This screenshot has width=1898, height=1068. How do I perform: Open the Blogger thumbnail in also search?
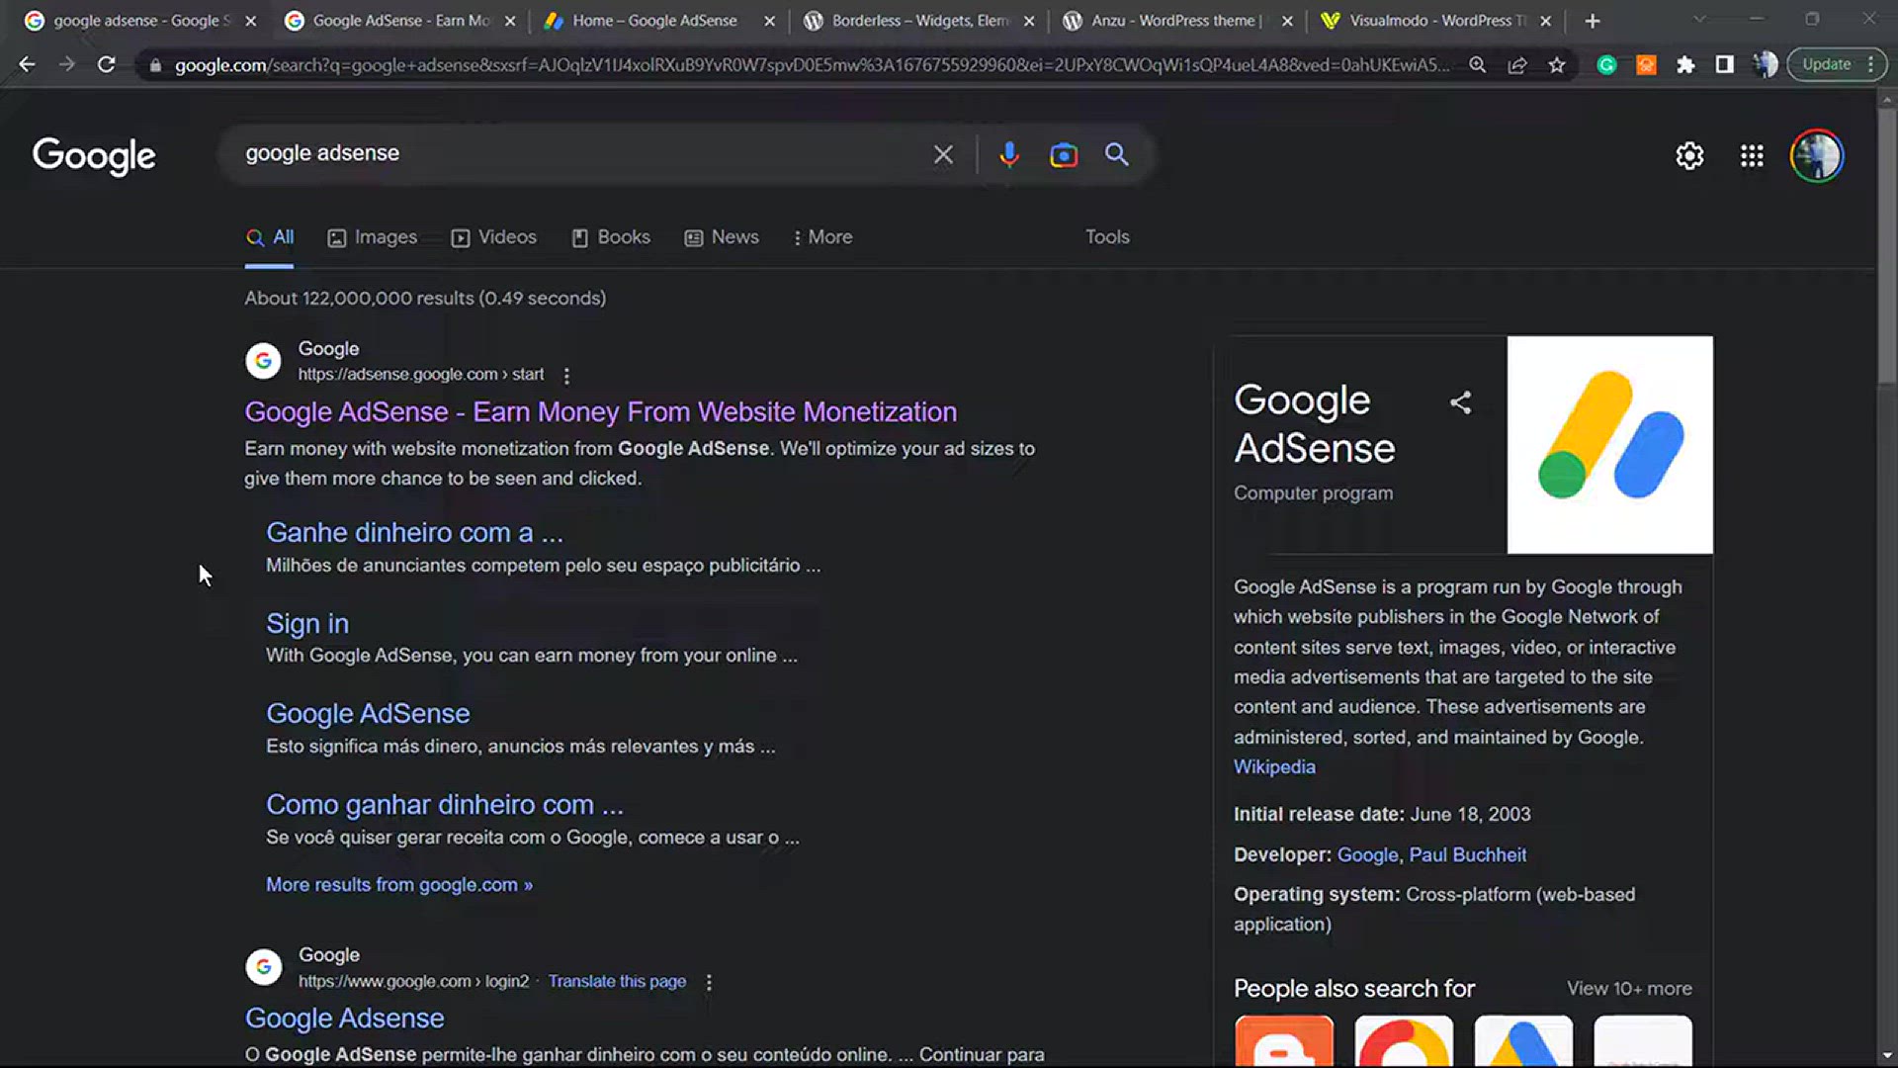[x=1283, y=1040]
